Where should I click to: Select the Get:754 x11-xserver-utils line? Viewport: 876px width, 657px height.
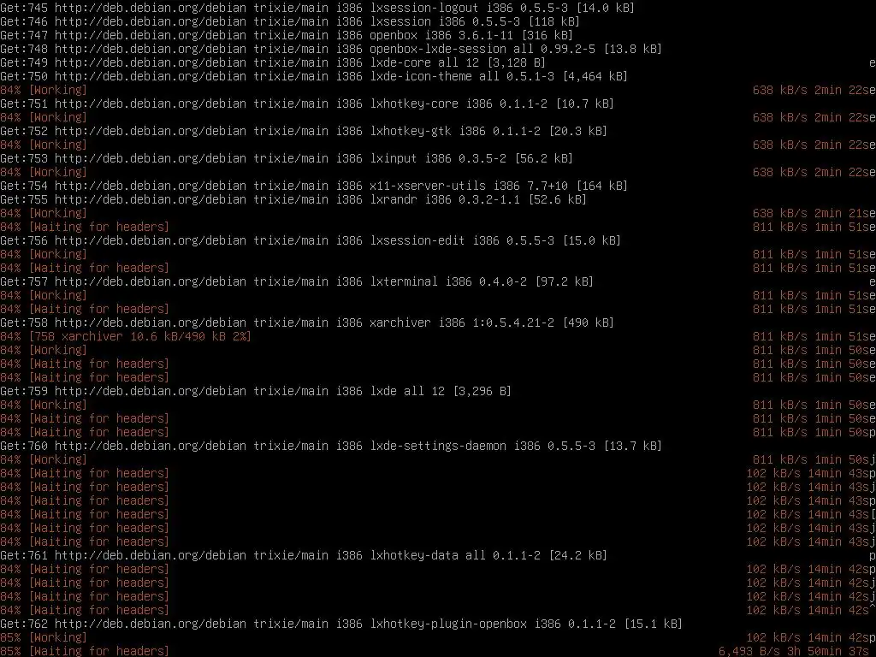click(x=313, y=186)
